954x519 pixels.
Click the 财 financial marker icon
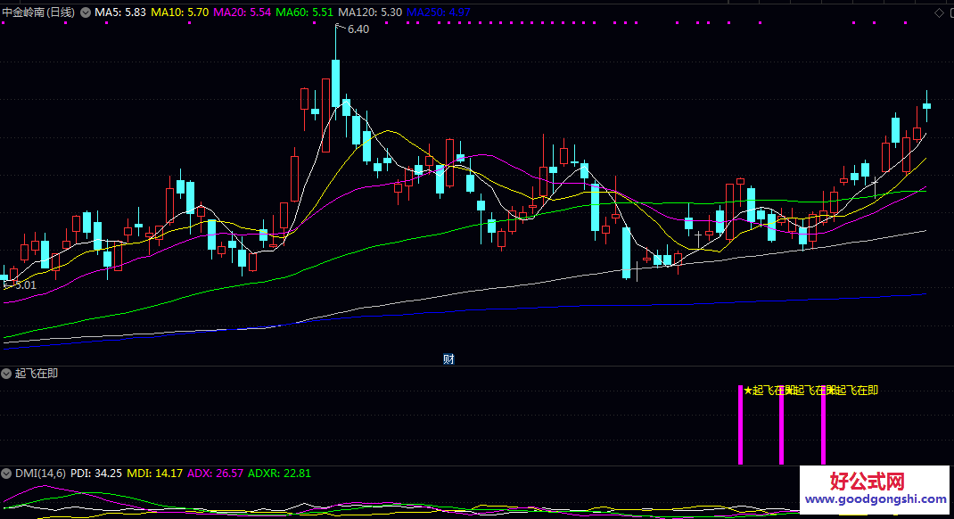point(448,359)
